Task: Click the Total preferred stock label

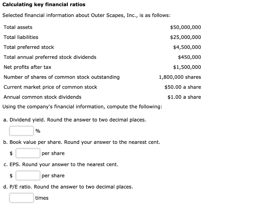Action: [x=29, y=47]
